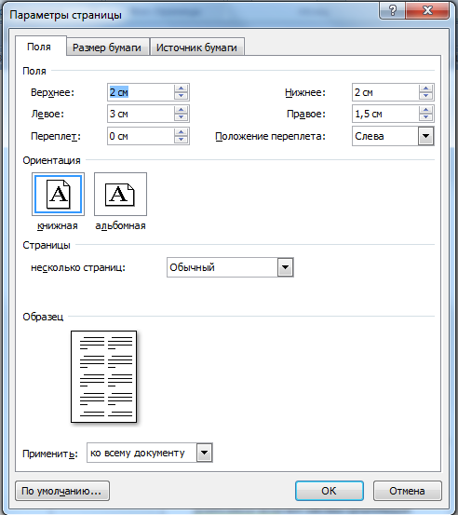458x515 pixels.
Task: Click the книжная orientation label
Action: click(x=58, y=226)
